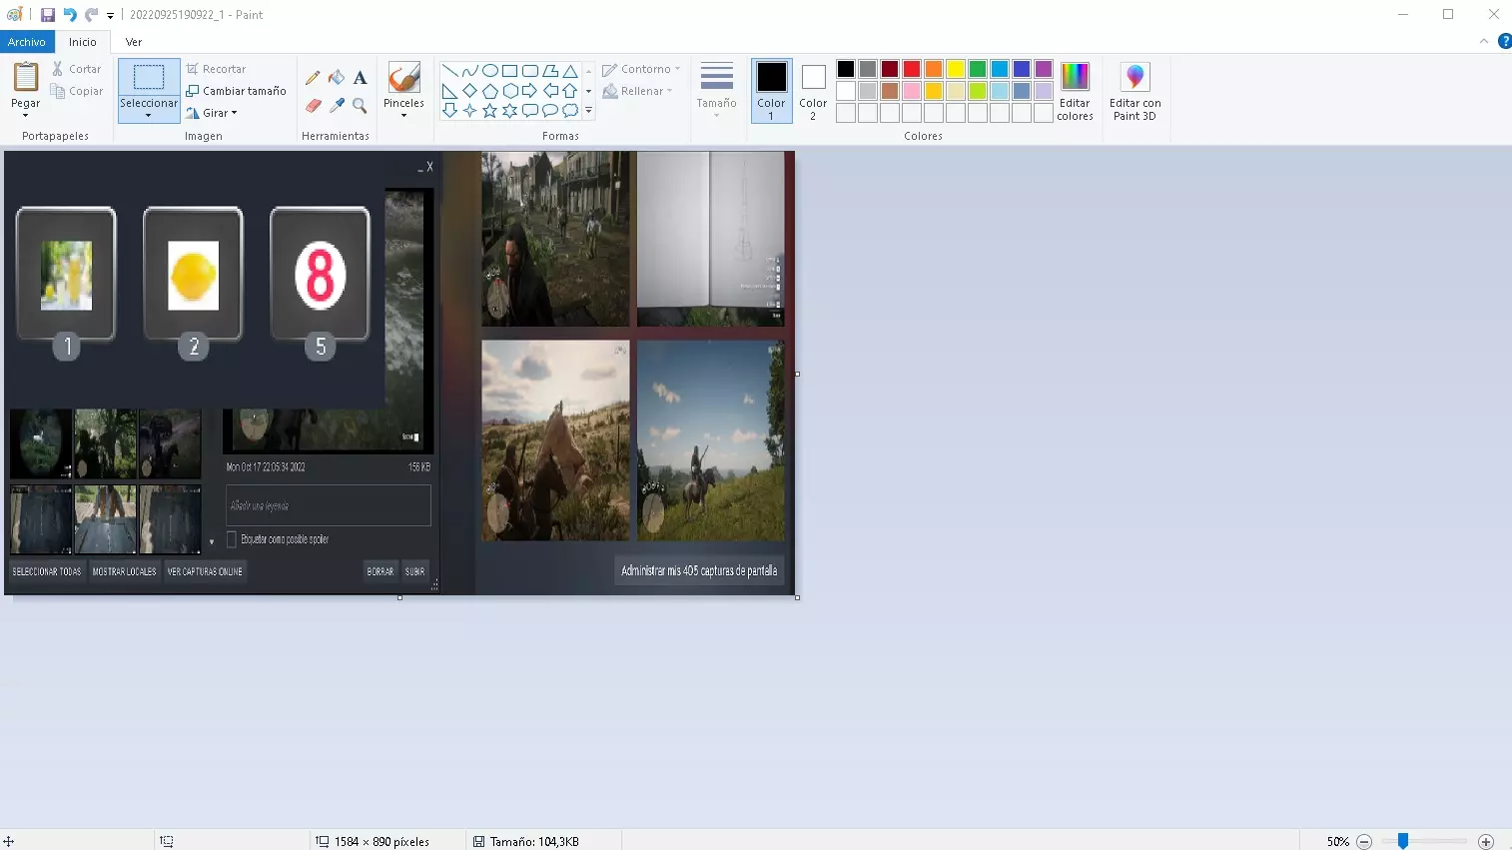This screenshot has height=850, width=1512.
Task: Click the Pegar clipboard icon
Action: point(25,77)
